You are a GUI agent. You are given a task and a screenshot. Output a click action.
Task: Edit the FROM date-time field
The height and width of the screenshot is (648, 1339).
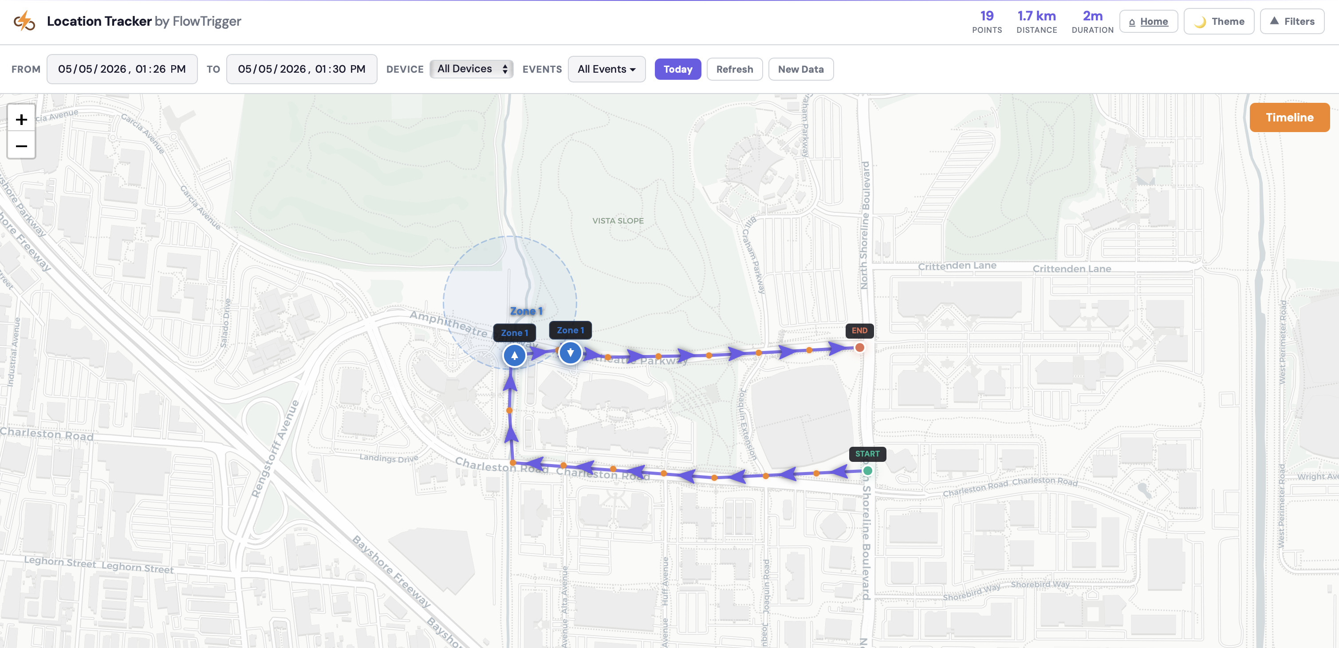pos(122,69)
